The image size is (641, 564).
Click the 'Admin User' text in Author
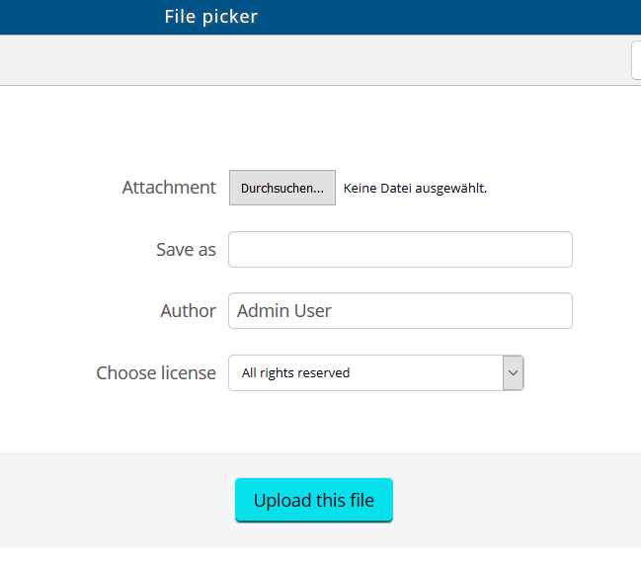pyautogui.click(x=284, y=311)
